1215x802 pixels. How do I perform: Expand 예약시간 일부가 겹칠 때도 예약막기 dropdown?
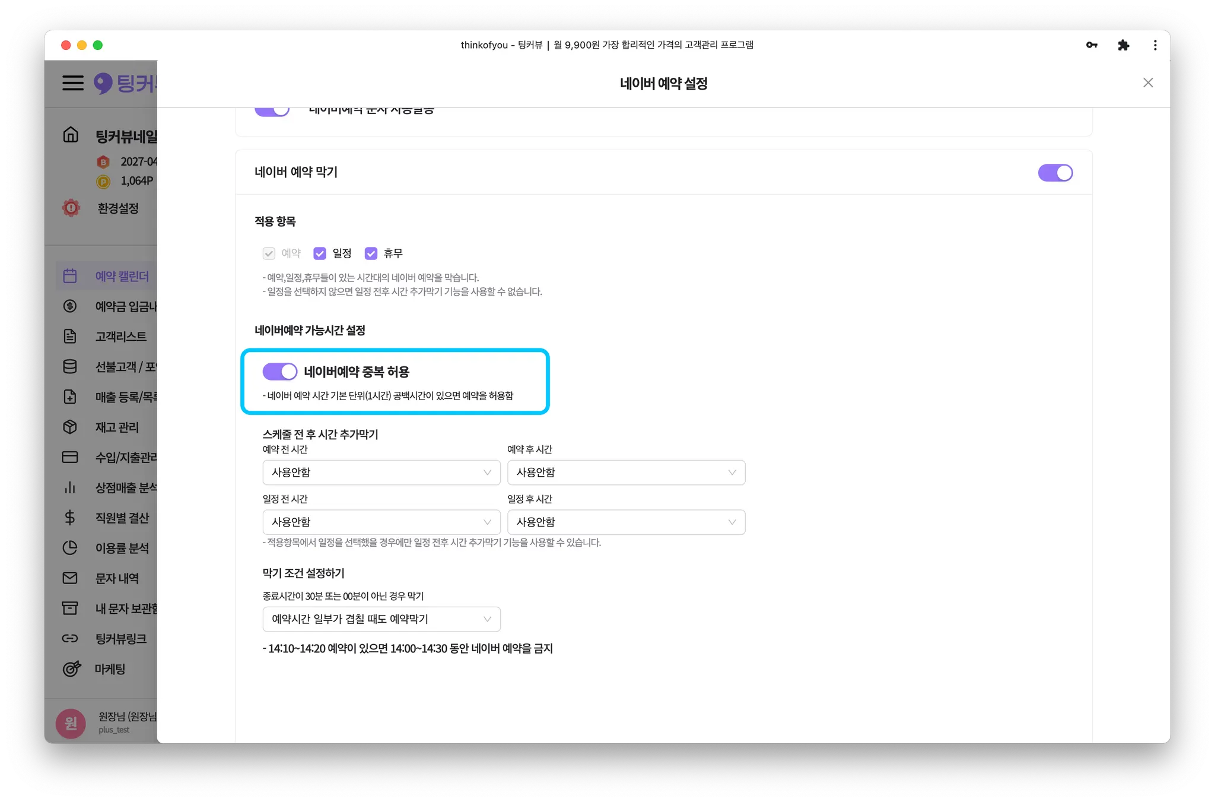coord(381,619)
